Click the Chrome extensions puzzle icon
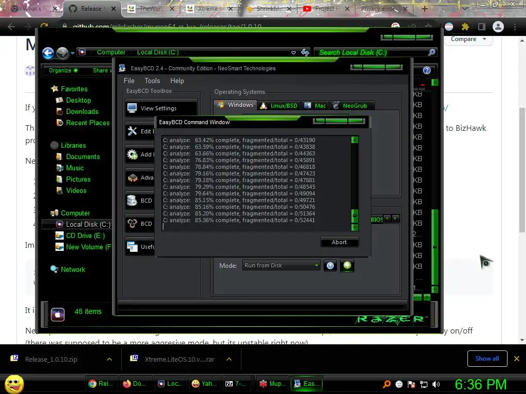Viewport: 526px width, 394px height. coord(465,27)
